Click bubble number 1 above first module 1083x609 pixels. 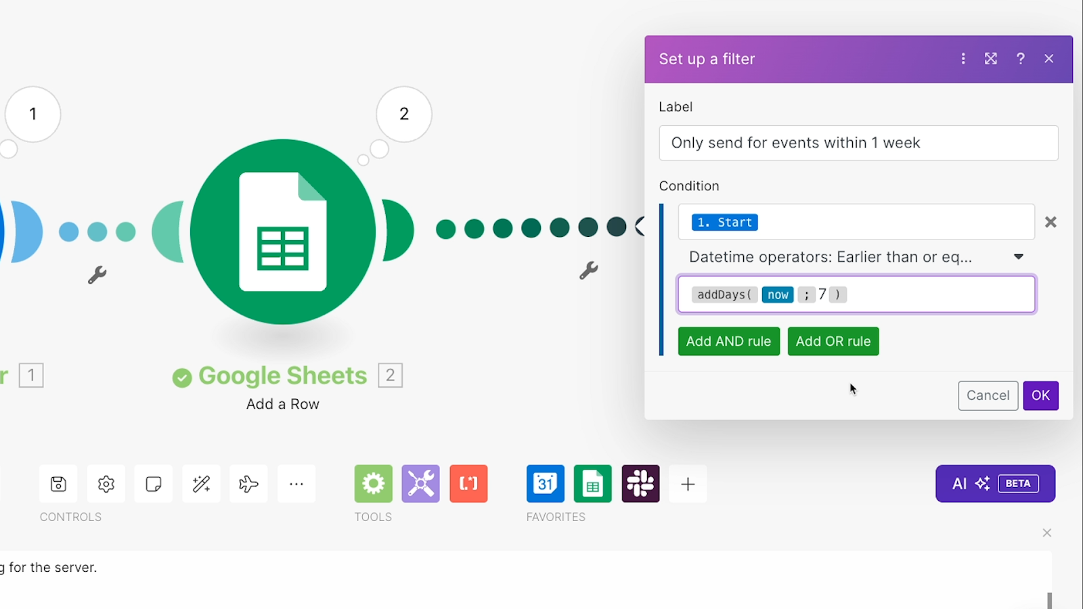(33, 114)
